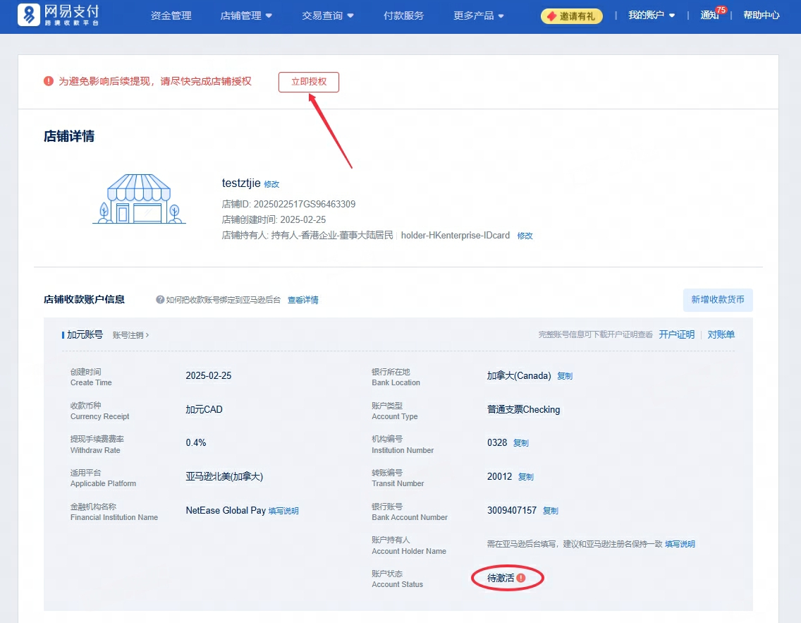Expand the 店铺管理 dropdown menu
This screenshot has width=801, height=623.
tap(246, 16)
